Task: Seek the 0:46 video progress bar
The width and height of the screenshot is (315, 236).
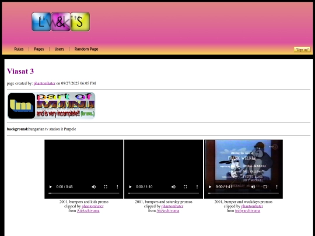Action: tap(84, 193)
